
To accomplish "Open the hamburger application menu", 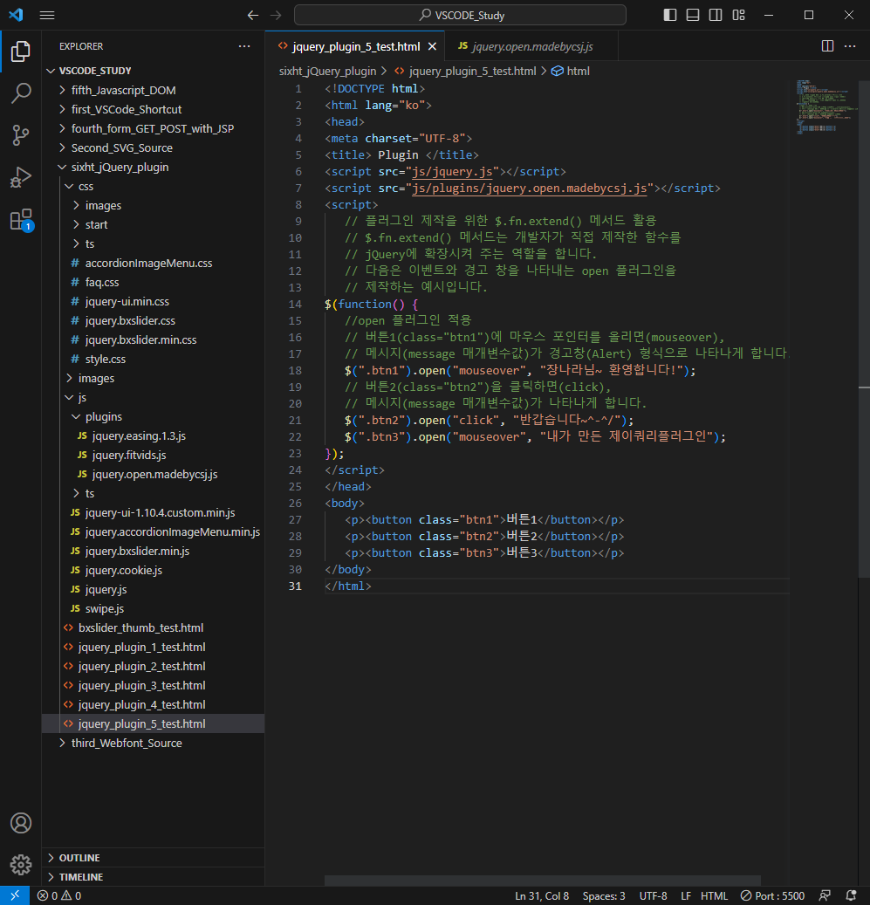I will coord(47,15).
